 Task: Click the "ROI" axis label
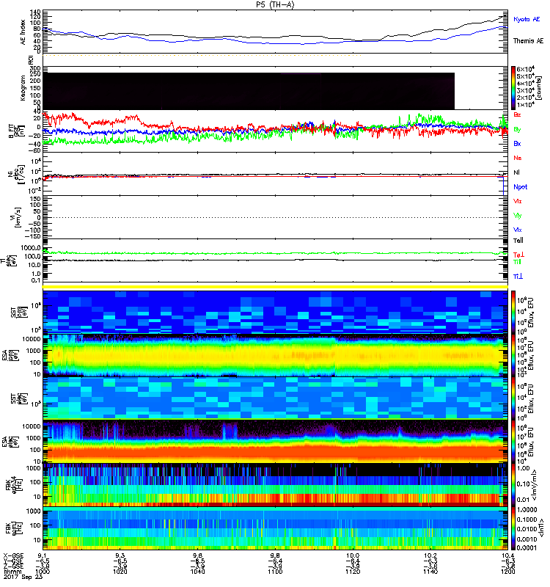pos(31,59)
